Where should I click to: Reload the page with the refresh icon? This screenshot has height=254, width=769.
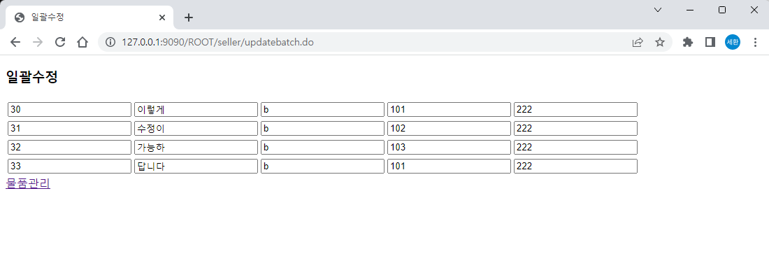coord(60,42)
